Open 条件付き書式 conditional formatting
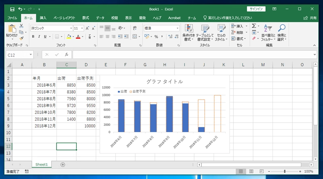323x179 pixels. [x=189, y=33]
